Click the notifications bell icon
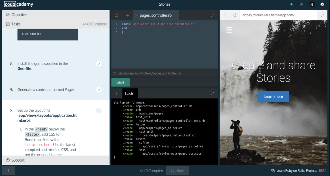The height and width of the screenshot is (176, 330). coord(302,4)
